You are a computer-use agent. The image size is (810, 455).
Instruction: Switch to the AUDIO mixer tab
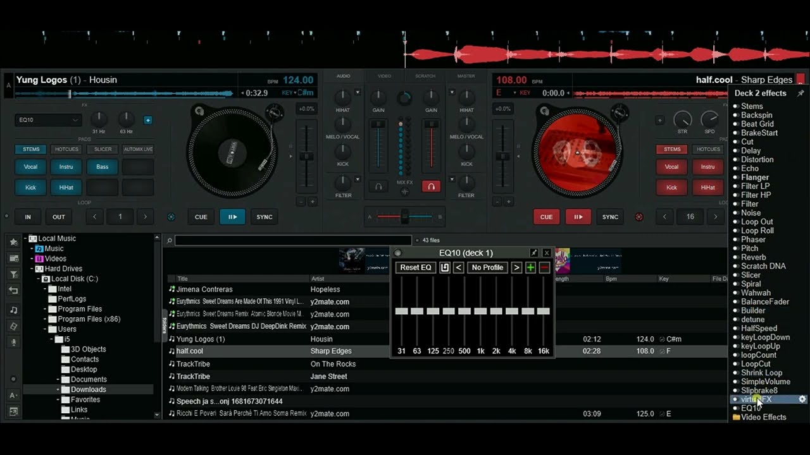coord(343,76)
